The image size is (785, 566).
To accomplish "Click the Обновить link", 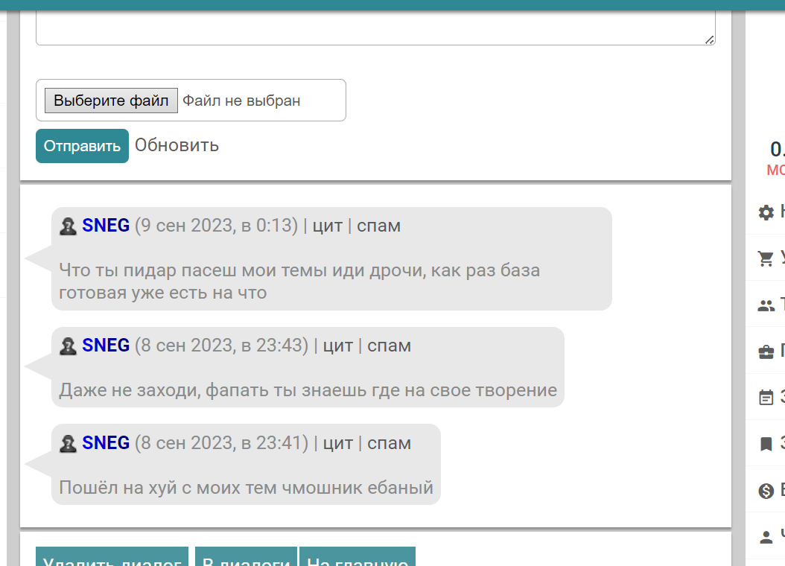I will click(177, 145).
